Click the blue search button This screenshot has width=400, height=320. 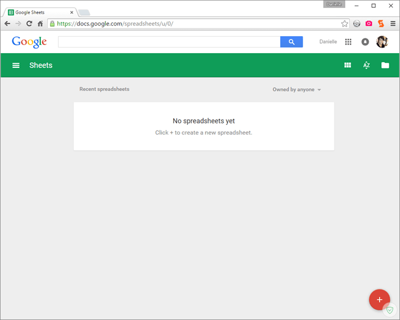[291, 42]
